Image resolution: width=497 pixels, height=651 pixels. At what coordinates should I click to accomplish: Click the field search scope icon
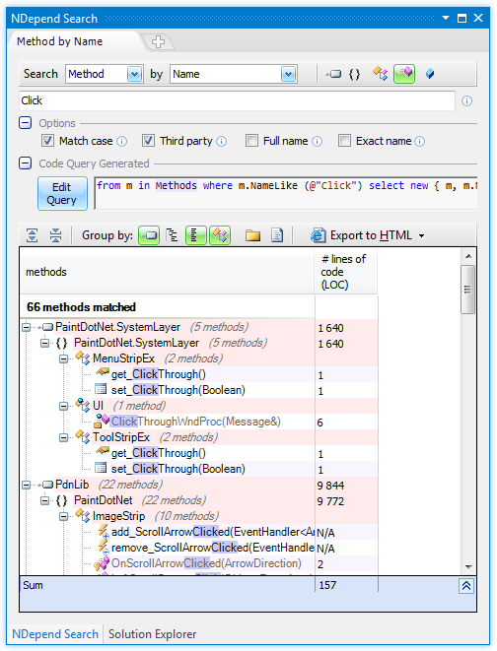(x=430, y=74)
